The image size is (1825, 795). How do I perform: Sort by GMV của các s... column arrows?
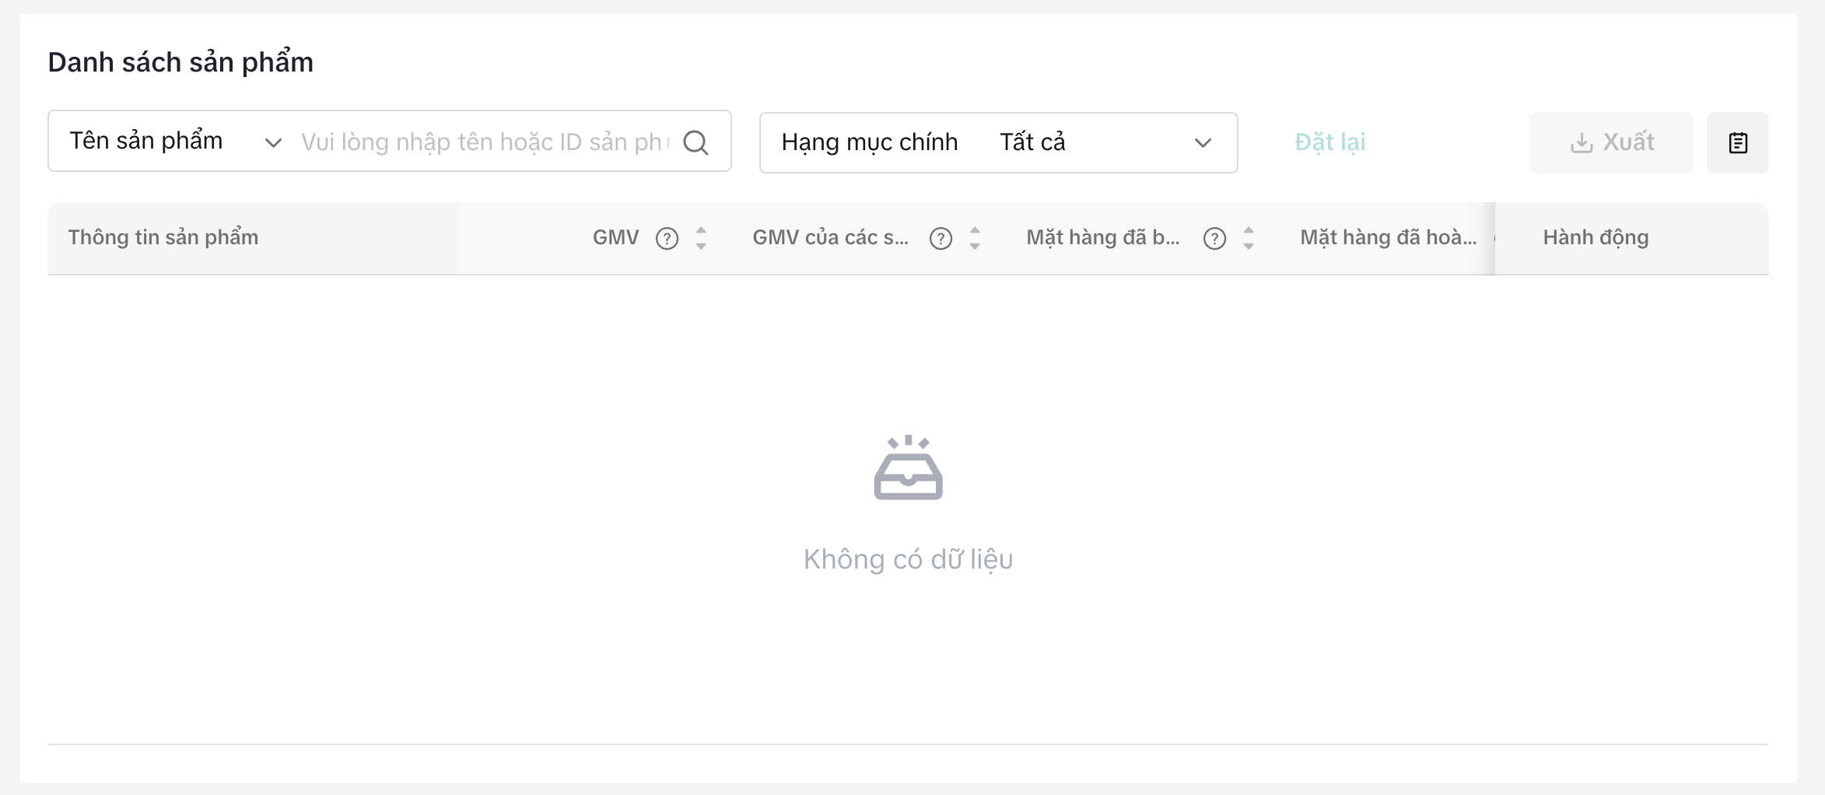(x=975, y=238)
